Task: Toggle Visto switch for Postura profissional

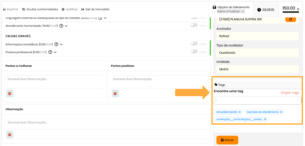Action: coord(194,52)
